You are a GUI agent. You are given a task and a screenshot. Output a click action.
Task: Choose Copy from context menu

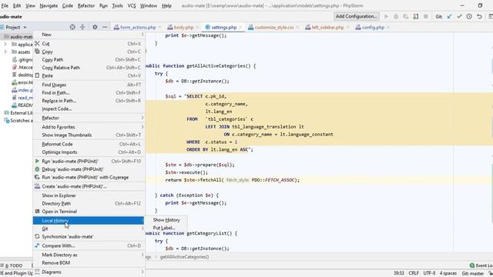click(89, 52)
